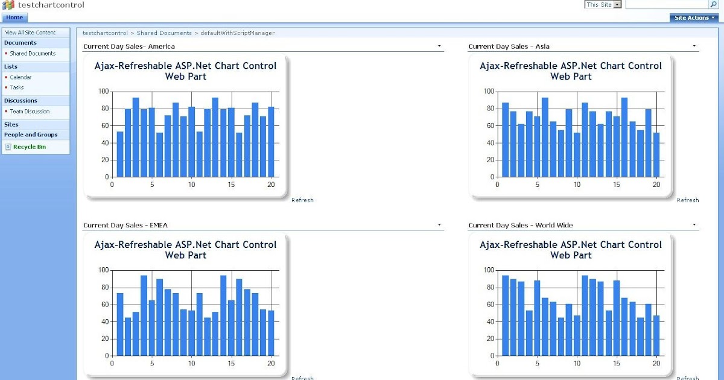Refresh the Asia sales chart

click(688, 200)
